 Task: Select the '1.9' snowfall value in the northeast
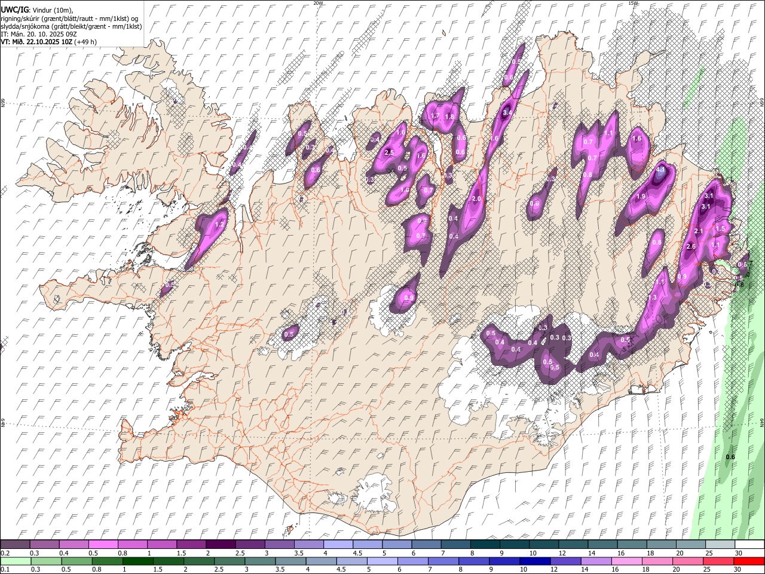(x=641, y=197)
